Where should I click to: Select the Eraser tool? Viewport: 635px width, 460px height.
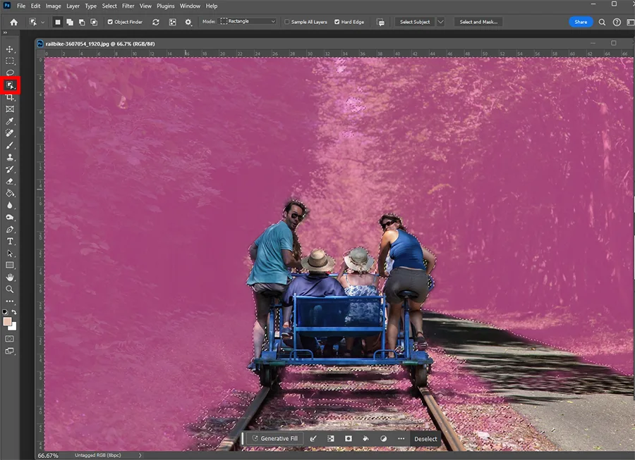coord(10,181)
